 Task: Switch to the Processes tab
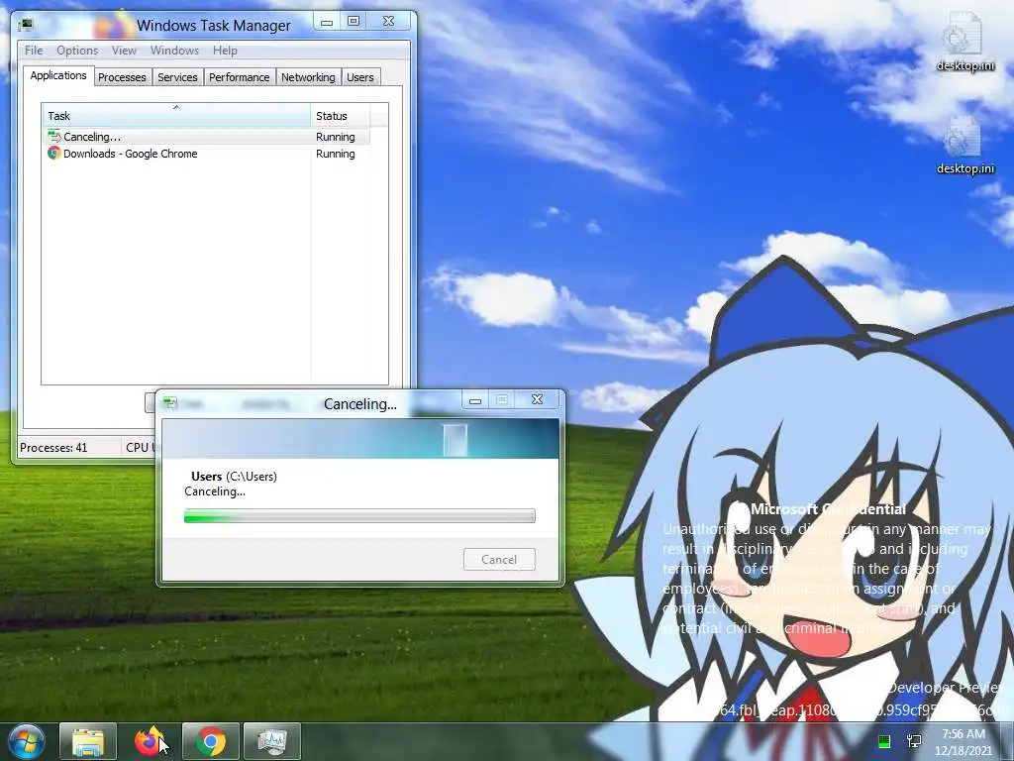point(122,77)
